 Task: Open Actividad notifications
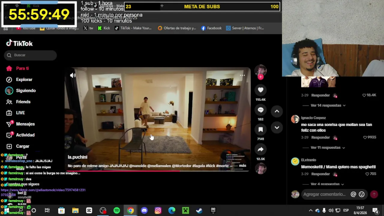click(20, 135)
